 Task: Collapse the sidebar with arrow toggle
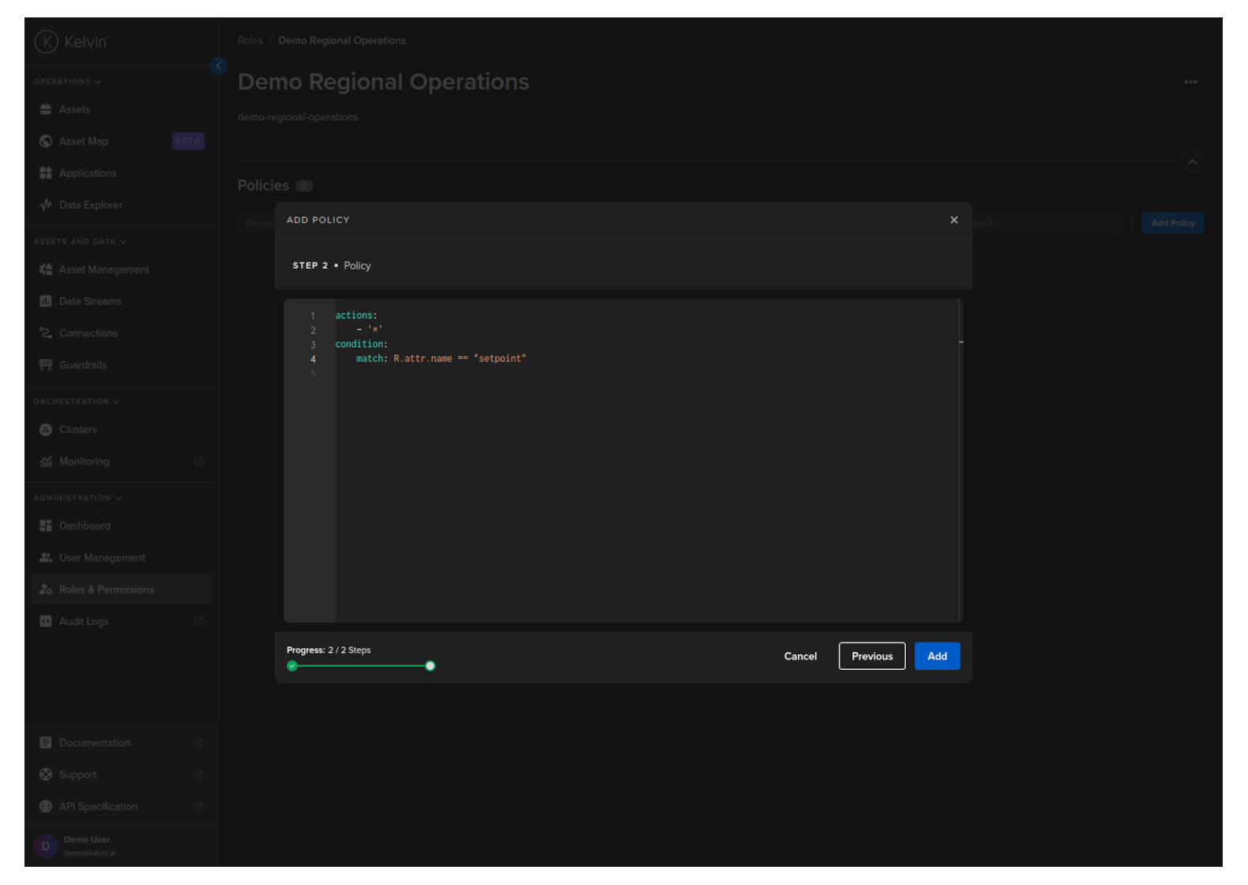(x=219, y=66)
